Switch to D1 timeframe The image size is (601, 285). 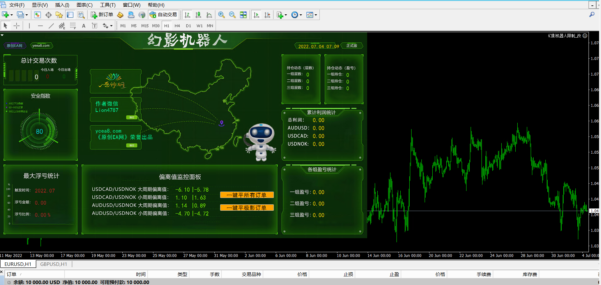[x=189, y=26]
